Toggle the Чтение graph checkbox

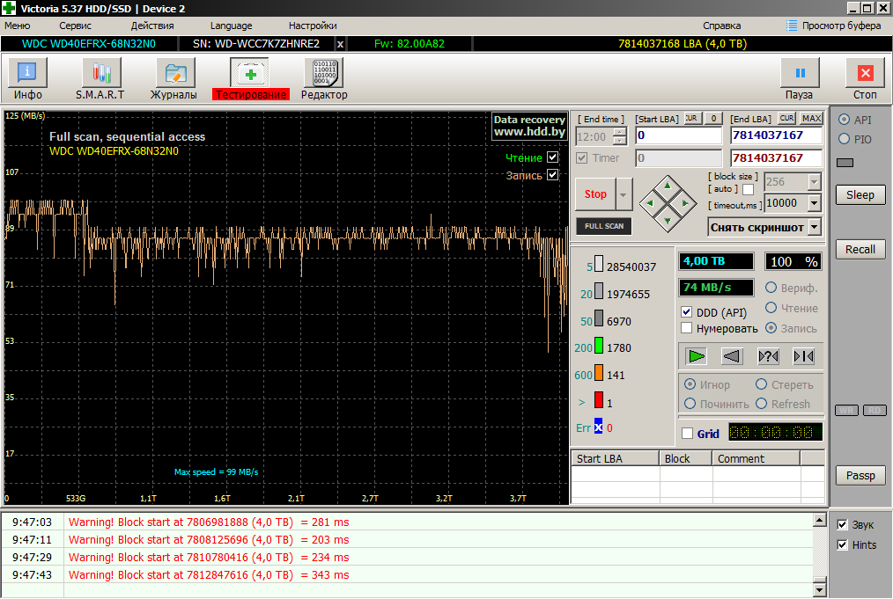tap(552, 157)
